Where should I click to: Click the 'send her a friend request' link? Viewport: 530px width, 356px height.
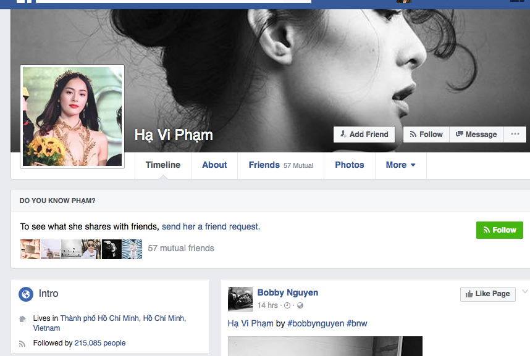tap(211, 226)
